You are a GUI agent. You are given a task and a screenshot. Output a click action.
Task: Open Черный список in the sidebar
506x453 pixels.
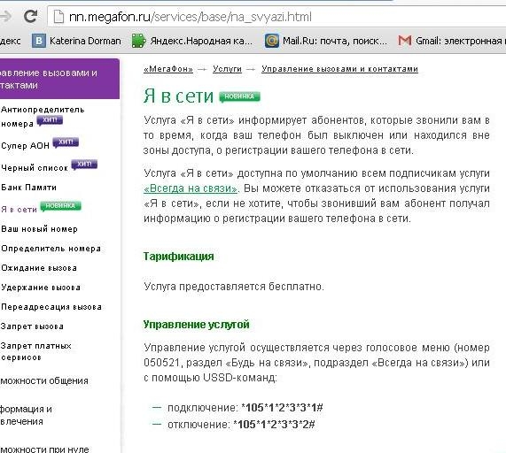click(35, 168)
